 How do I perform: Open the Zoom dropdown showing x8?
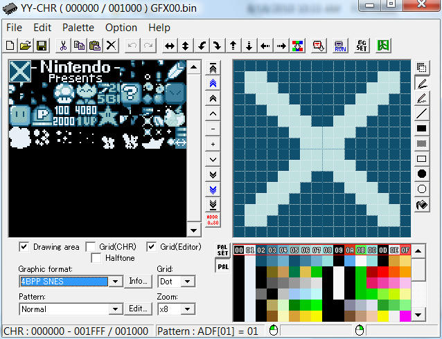[x=188, y=309]
